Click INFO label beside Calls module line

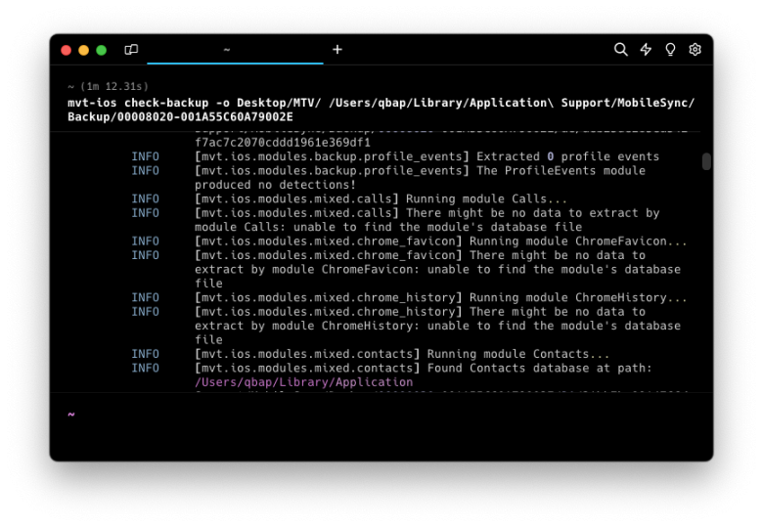pos(145,198)
